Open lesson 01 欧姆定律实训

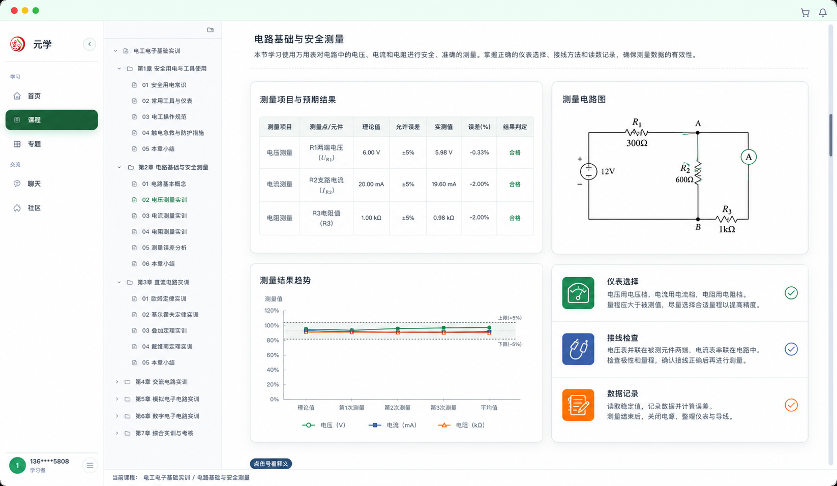coord(164,298)
